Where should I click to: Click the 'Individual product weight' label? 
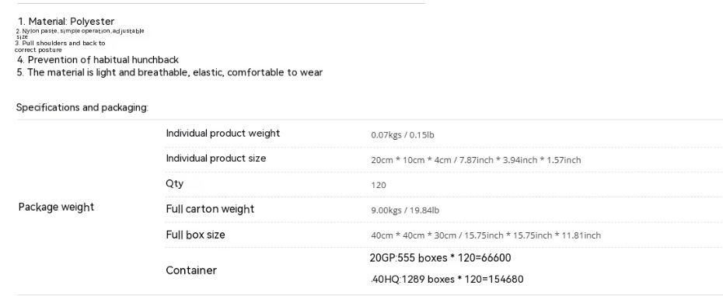[222, 134]
